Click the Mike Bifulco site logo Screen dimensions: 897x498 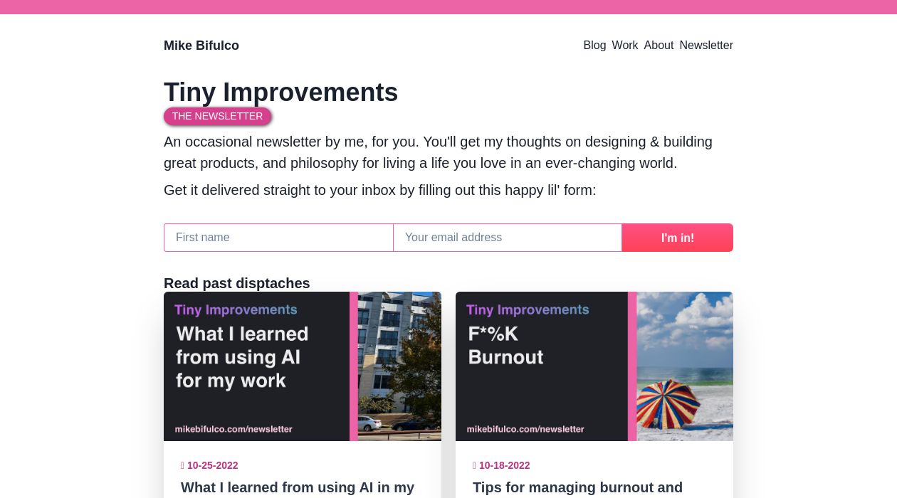(x=201, y=46)
